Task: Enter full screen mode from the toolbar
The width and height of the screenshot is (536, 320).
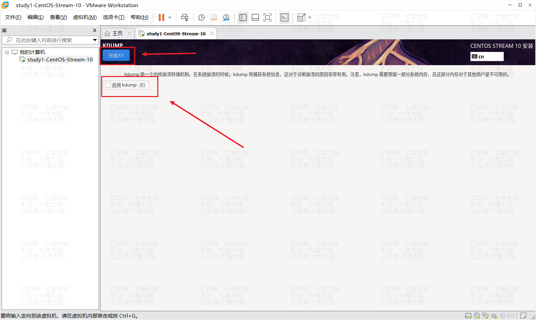Action: tap(268, 17)
